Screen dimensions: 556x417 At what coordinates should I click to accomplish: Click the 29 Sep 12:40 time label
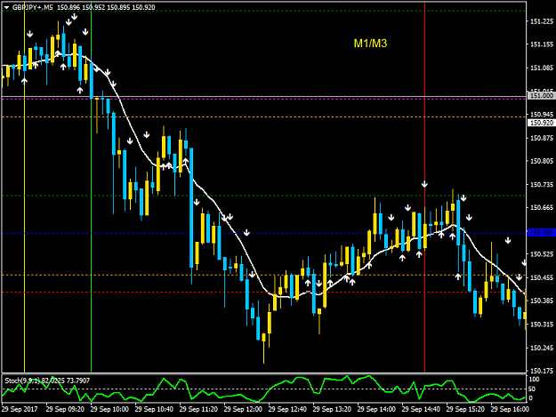click(287, 409)
